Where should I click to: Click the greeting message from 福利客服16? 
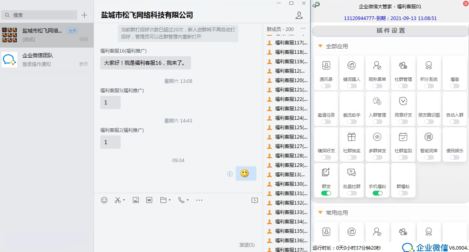pos(145,63)
